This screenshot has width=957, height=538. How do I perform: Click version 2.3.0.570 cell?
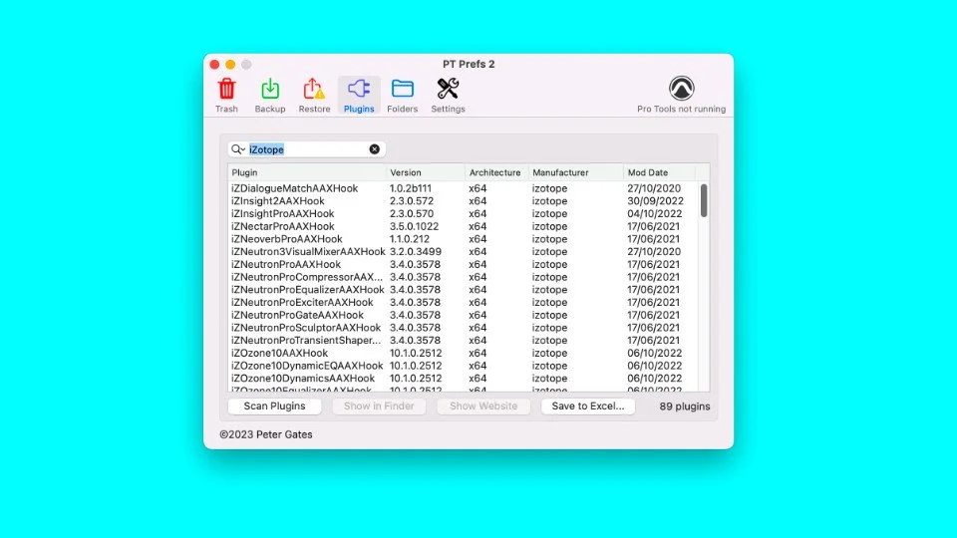[x=412, y=214]
